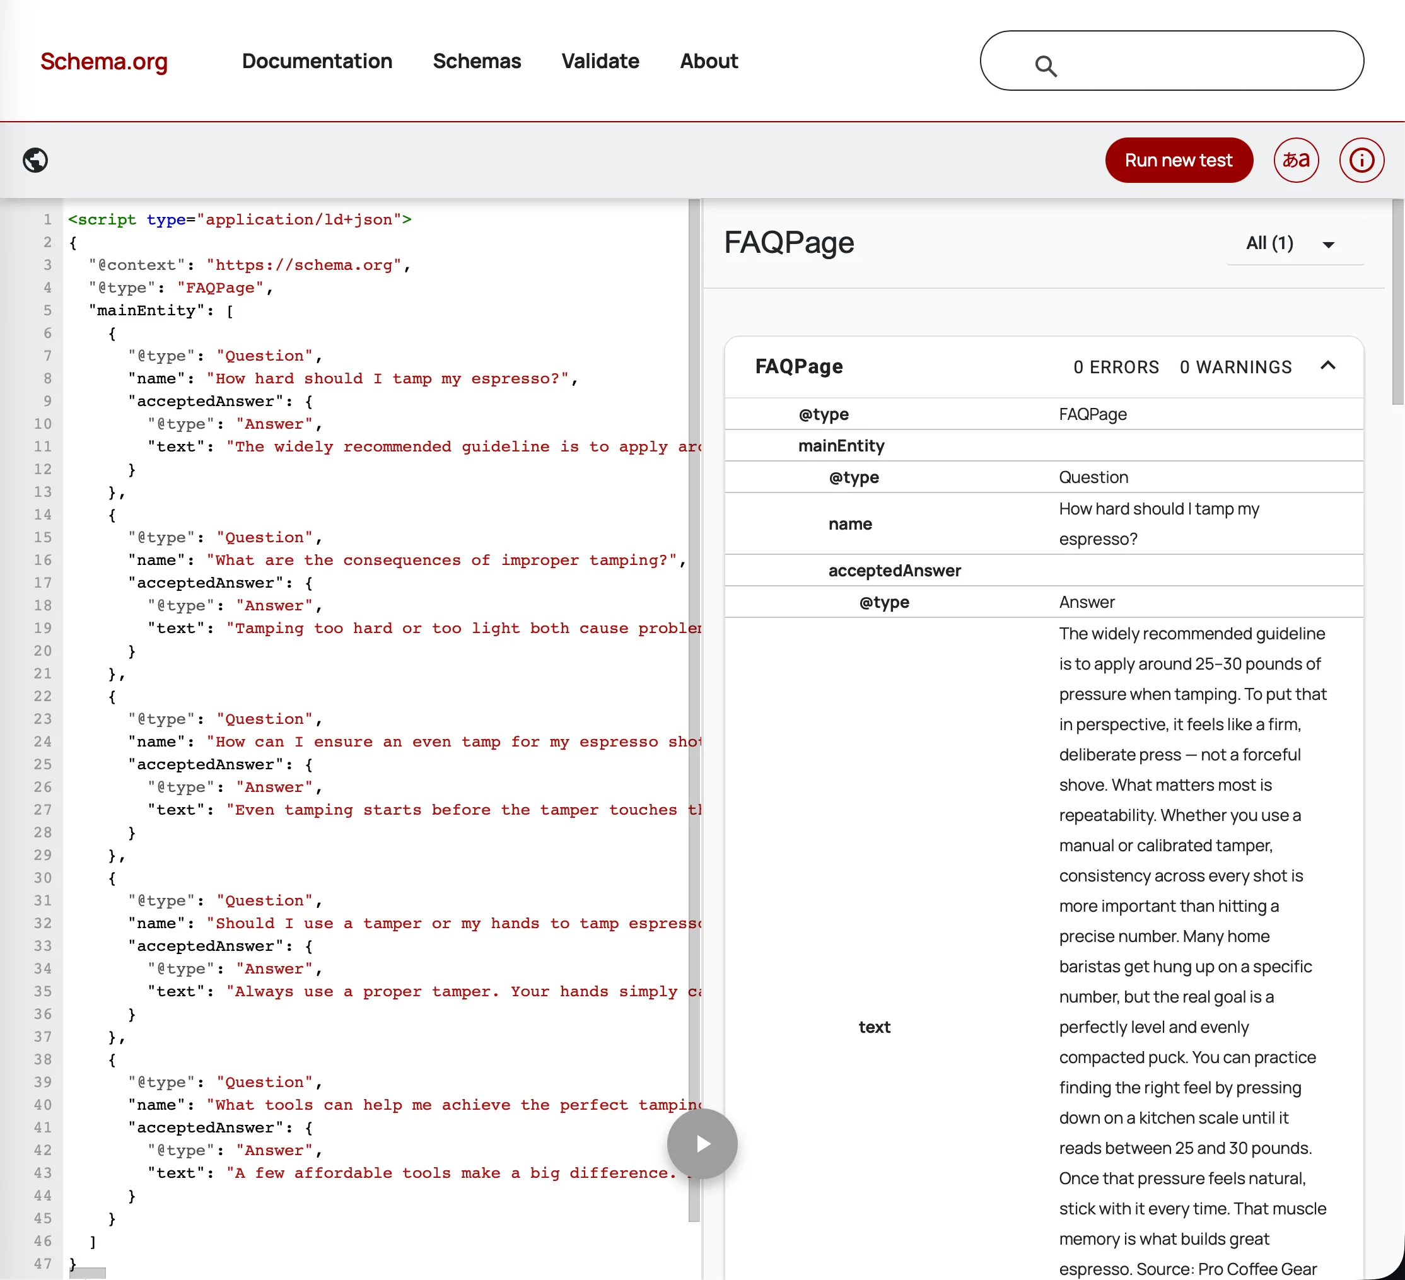Click the "mainEntity": [ code line
The image size is (1405, 1280).
[161, 311]
